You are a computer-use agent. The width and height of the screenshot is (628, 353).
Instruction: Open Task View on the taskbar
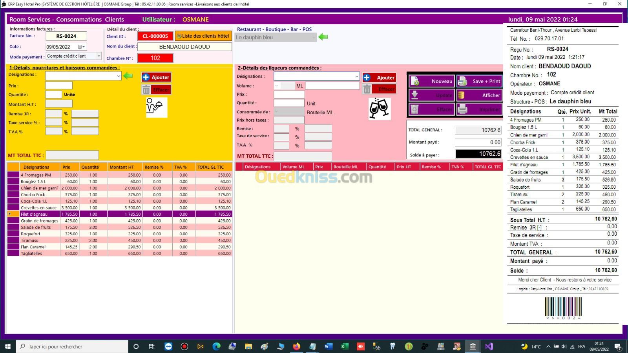pos(152,346)
